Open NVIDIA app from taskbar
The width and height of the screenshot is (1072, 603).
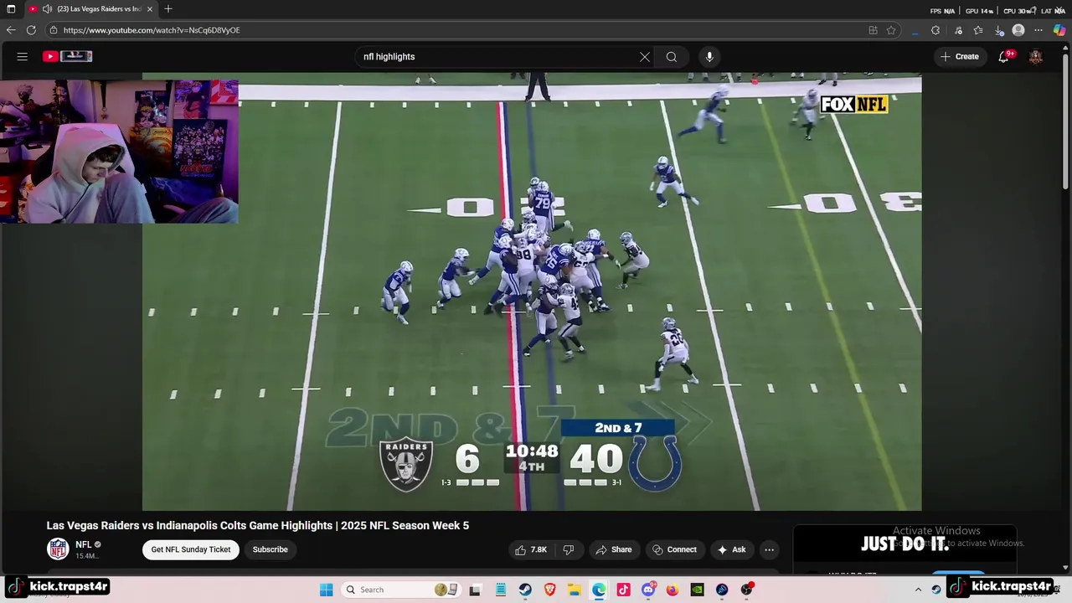coord(697,590)
